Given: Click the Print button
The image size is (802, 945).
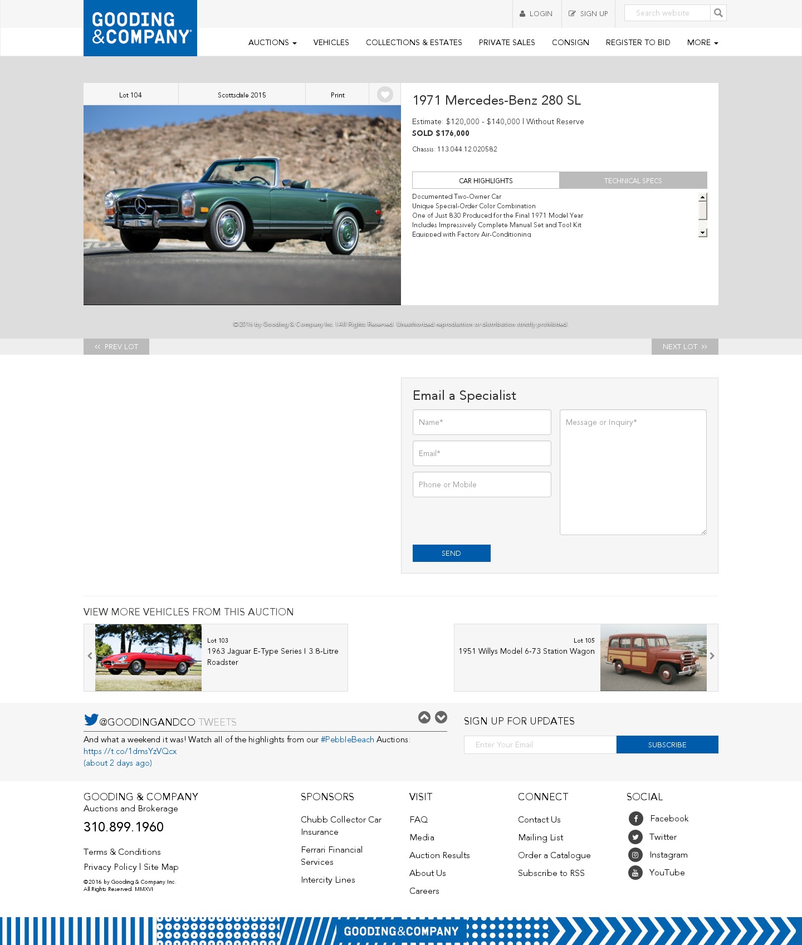Looking at the screenshot, I should [x=338, y=95].
